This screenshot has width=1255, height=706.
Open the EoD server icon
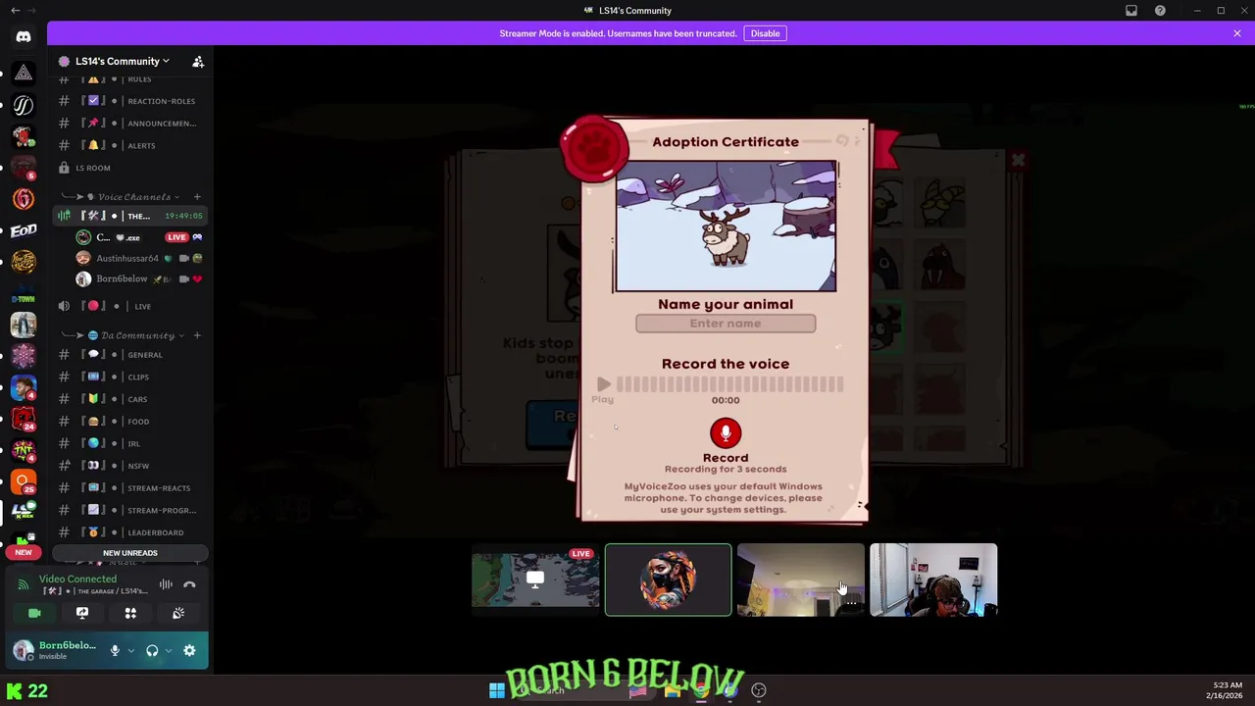click(x=24, y=230)
